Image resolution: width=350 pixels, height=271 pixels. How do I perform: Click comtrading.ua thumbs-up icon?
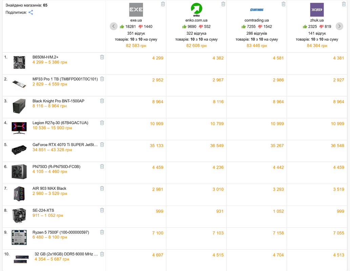point(244,26)
